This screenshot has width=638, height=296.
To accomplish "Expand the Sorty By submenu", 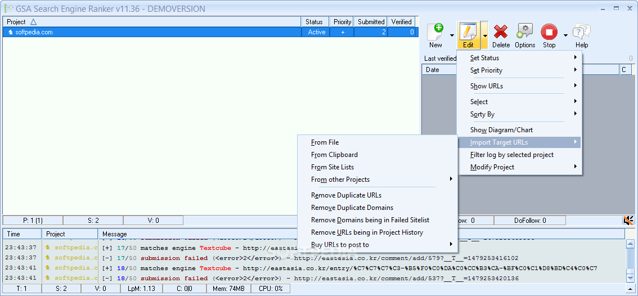I will (520, 114).
